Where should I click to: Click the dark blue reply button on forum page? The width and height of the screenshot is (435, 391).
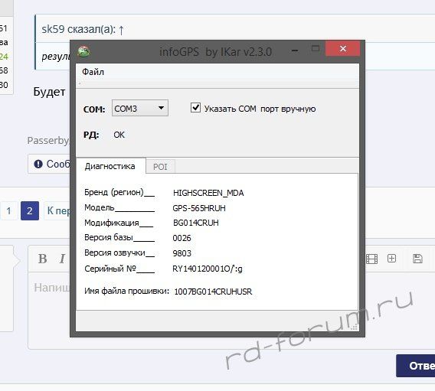click(415, 366)
